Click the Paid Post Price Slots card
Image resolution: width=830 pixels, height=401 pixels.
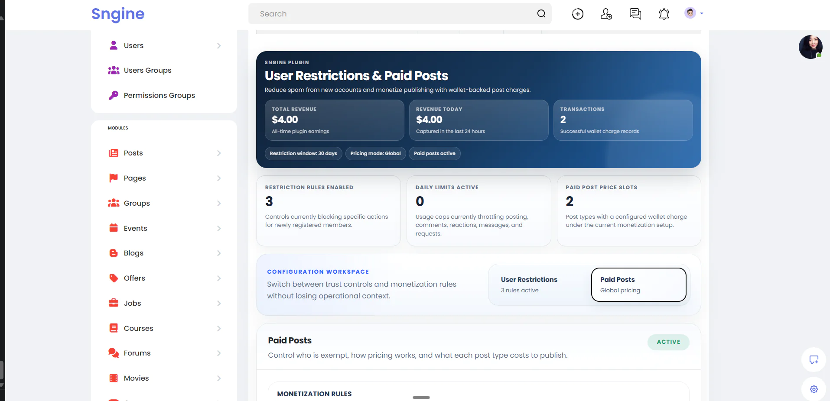629,211
